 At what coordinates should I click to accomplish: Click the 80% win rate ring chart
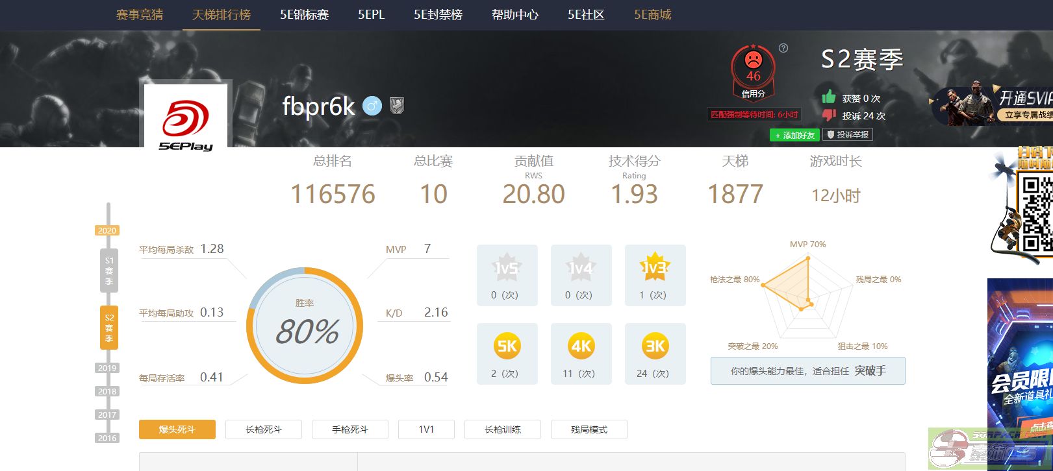coord(305,326)
